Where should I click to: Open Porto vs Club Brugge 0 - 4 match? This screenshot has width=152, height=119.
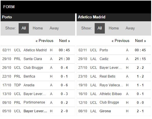(38, 68)
